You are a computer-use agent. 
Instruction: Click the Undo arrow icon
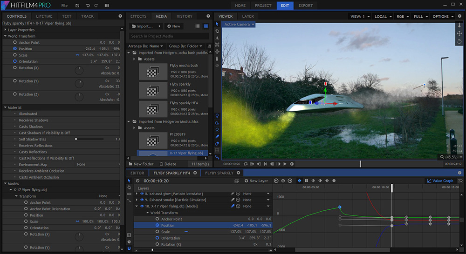(x=88, y=6)
